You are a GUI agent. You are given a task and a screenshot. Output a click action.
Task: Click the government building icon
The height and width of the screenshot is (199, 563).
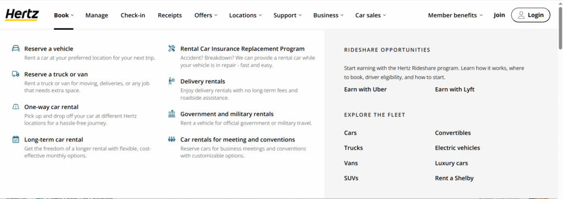pos(172,114)
